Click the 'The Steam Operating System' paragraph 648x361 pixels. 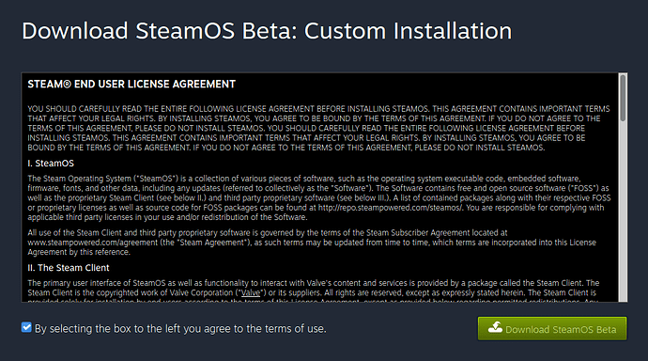click(x=319, y=198)
